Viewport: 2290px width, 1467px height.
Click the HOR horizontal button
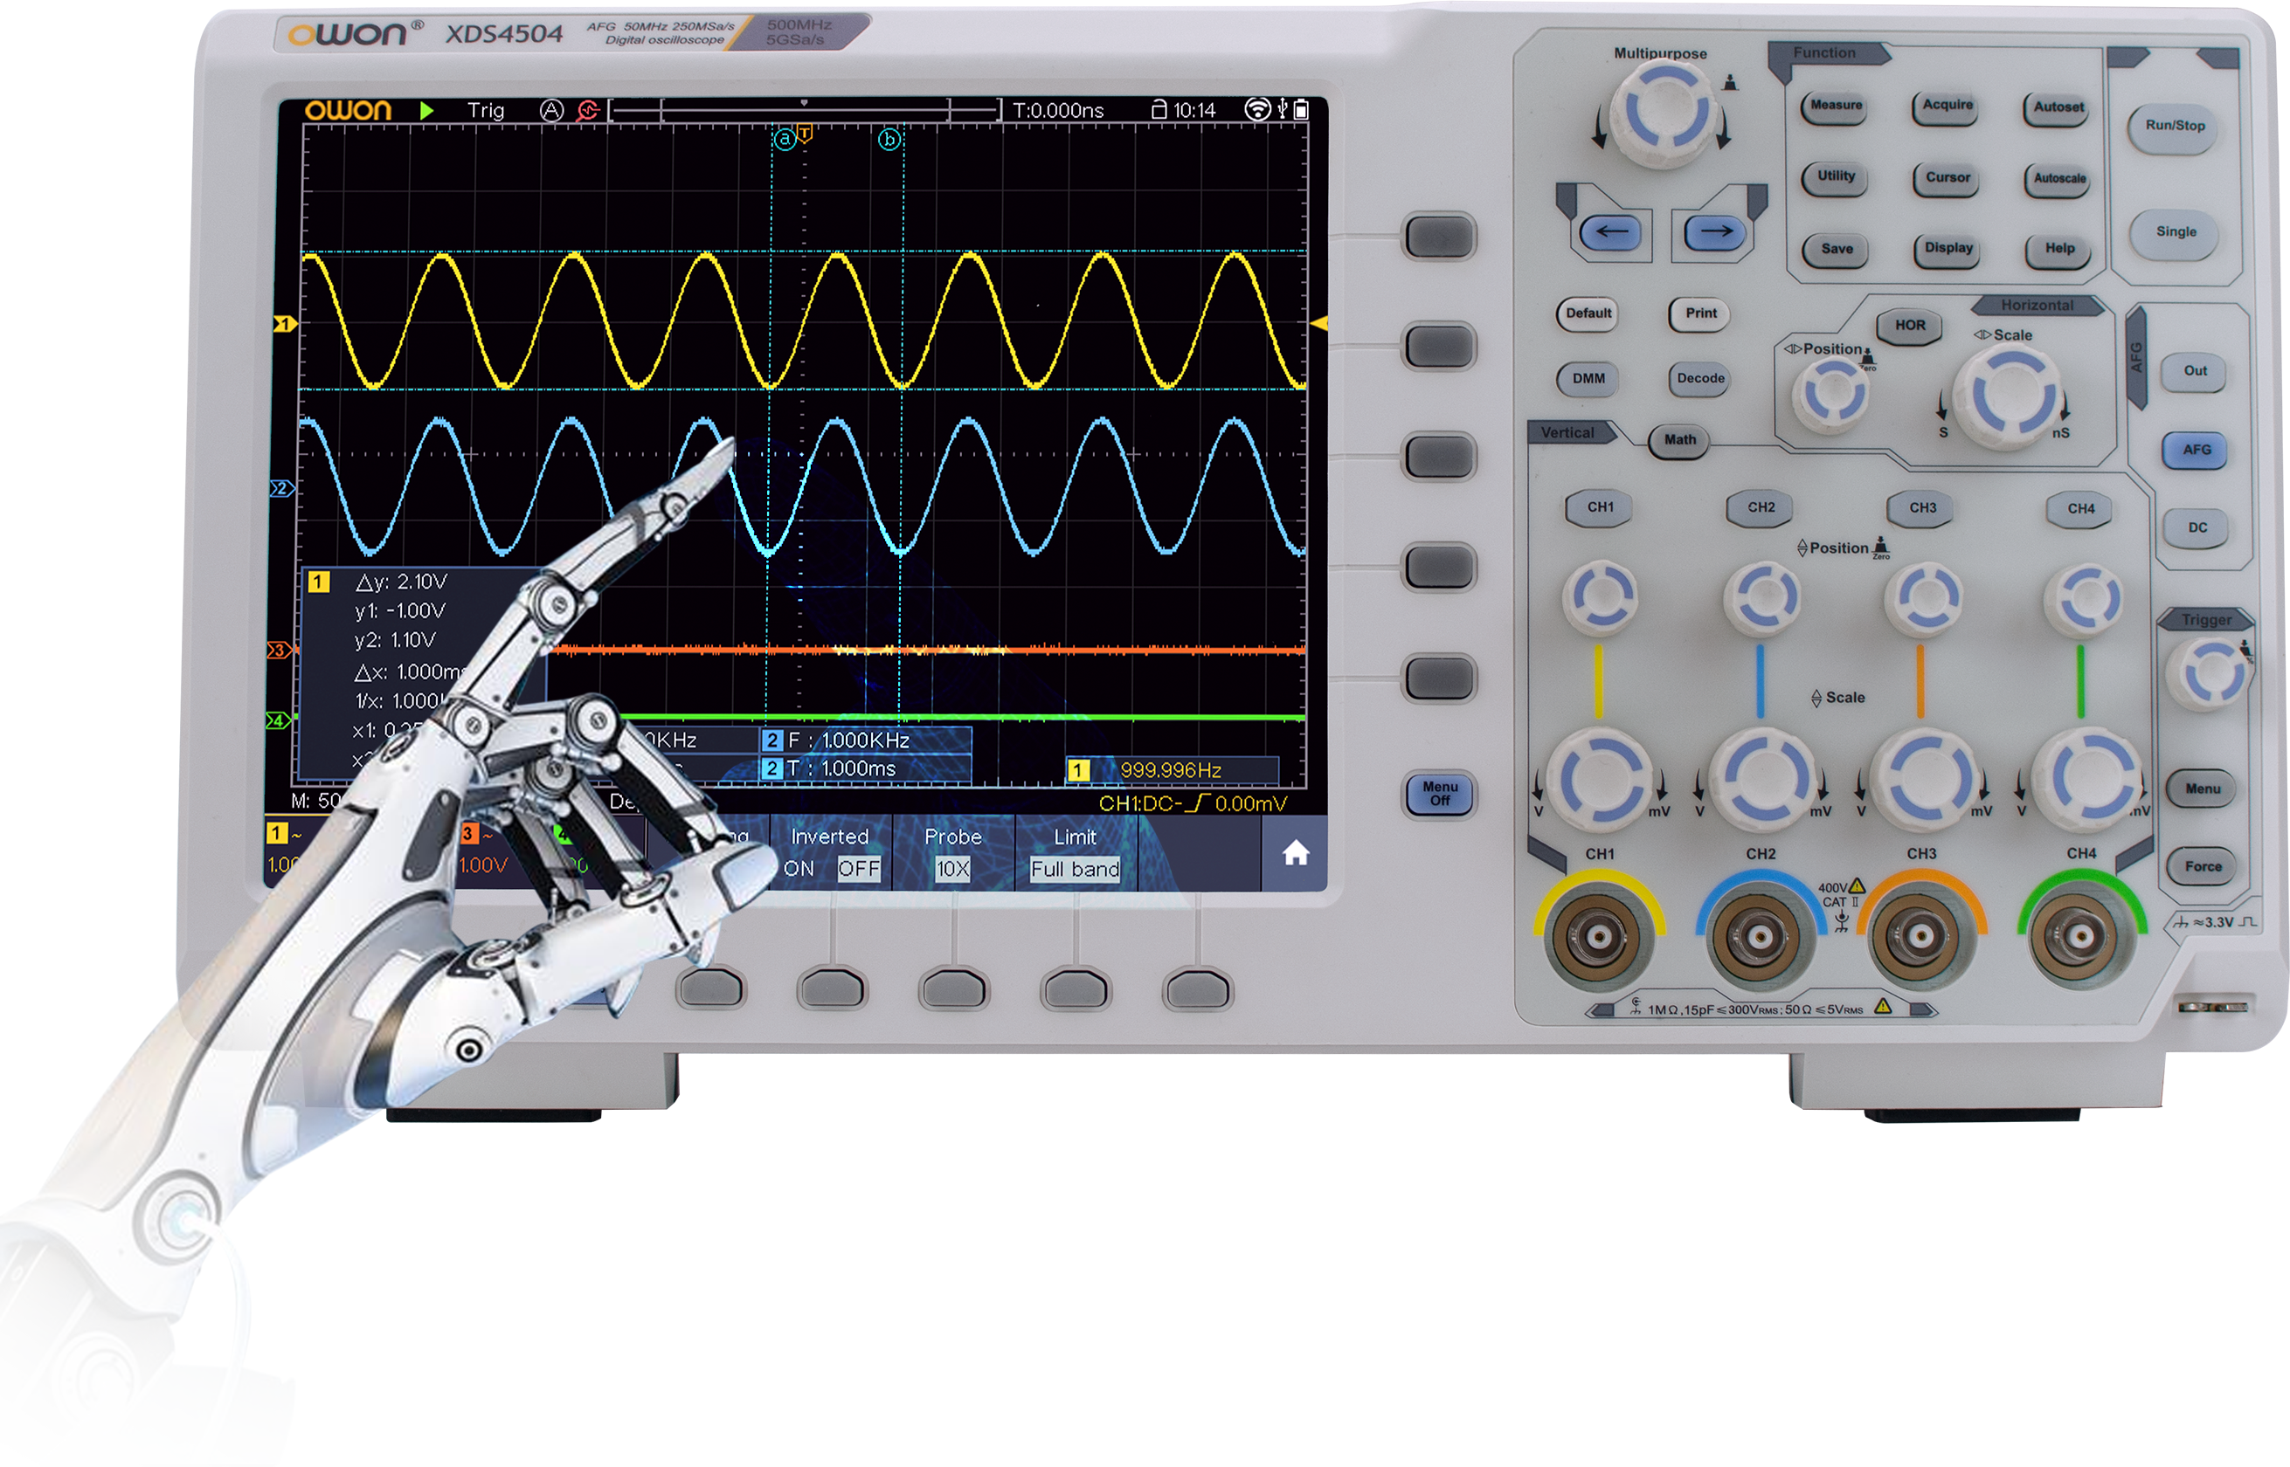click(x=1909, y=326)
